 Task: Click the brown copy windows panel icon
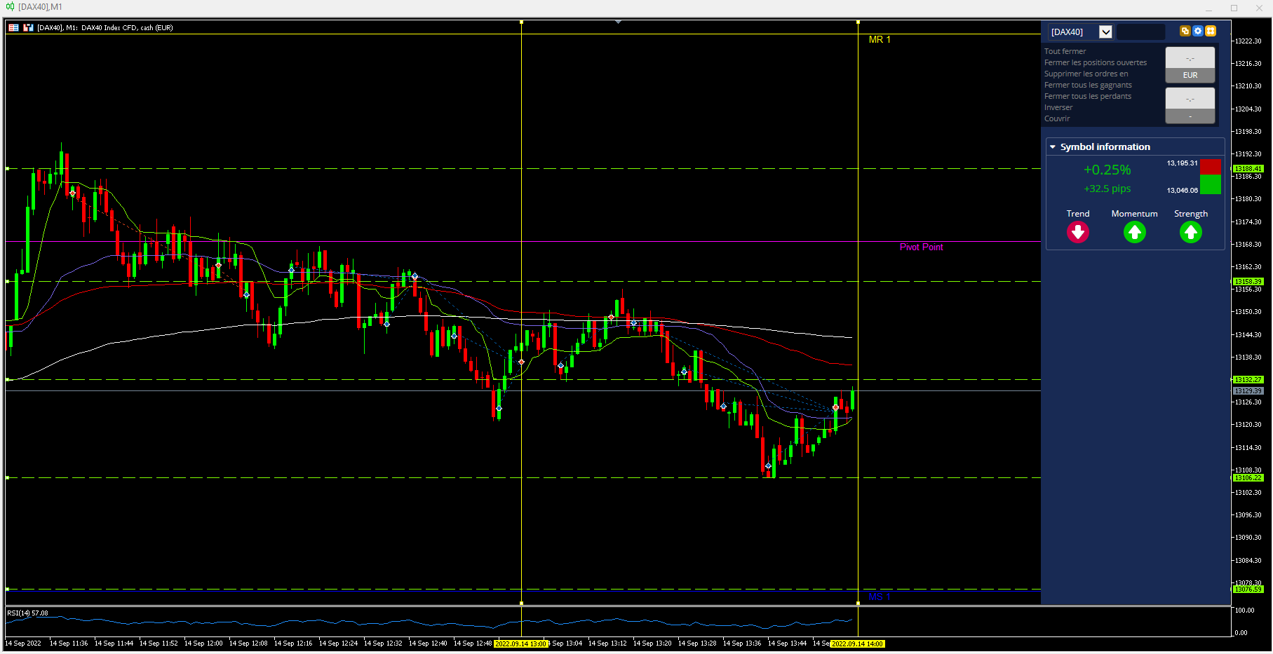[1185, 31]
